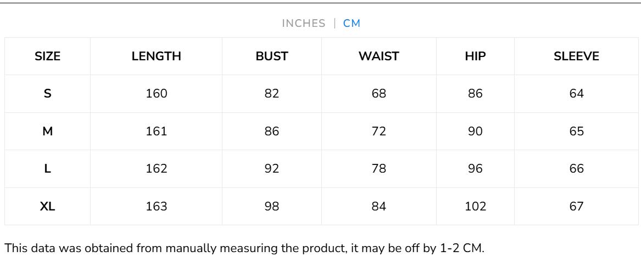Click the LENGTH column header

click(157, 56)
